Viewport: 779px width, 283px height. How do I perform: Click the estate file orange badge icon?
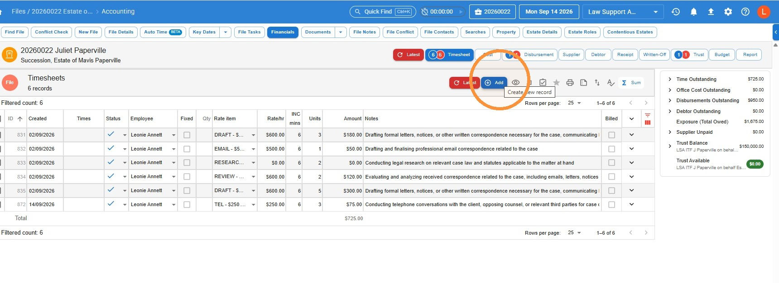[x=10, y=55]
